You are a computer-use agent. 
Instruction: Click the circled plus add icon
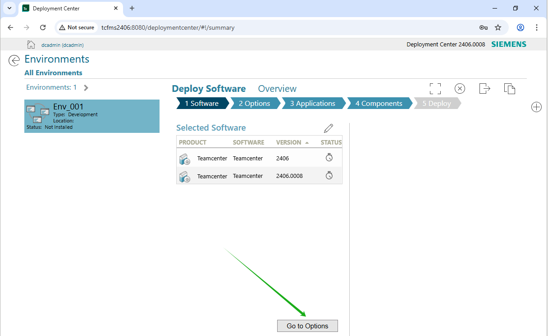536,107
